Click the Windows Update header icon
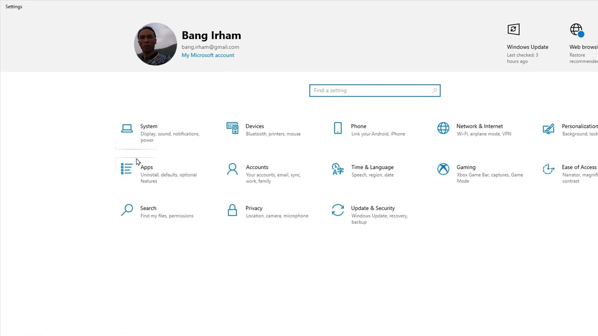The image size is (598, 336). (513, 29)
